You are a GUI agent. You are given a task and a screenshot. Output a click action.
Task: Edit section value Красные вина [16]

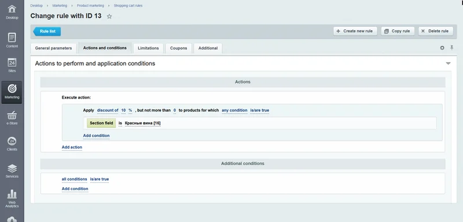tap(142, 123)
